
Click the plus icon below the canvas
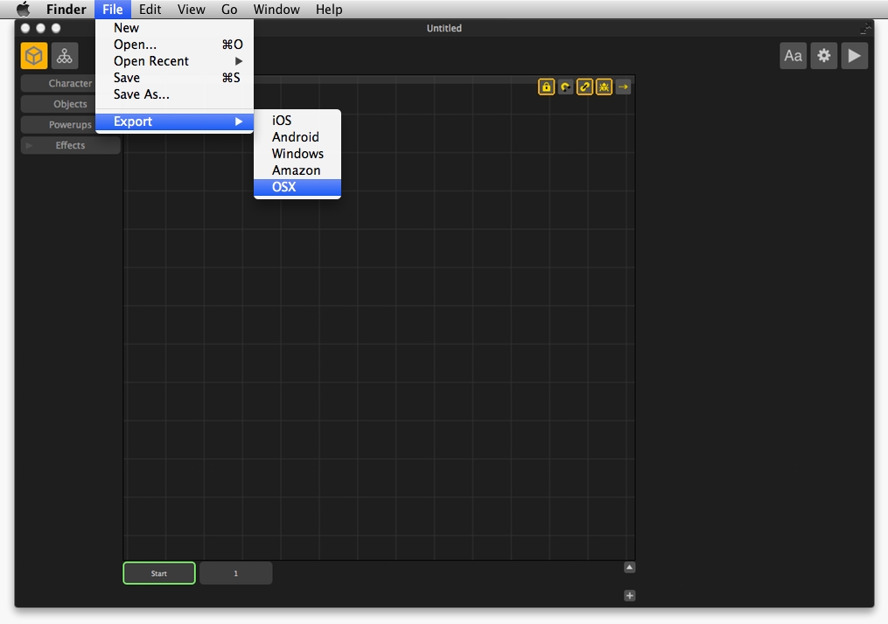(629, 595)
